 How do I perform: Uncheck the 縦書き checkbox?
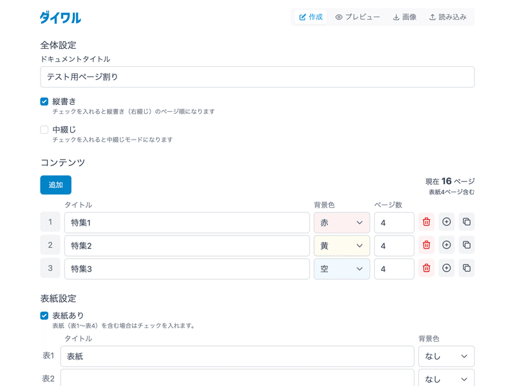coord(44,102)
